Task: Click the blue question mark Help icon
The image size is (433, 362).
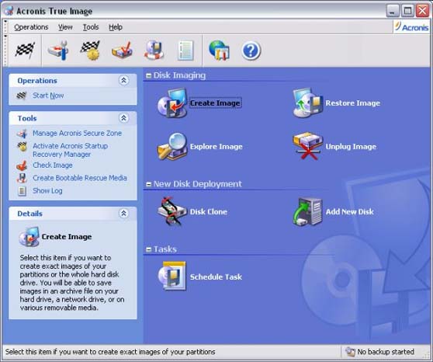Action: tap(251, 51)
